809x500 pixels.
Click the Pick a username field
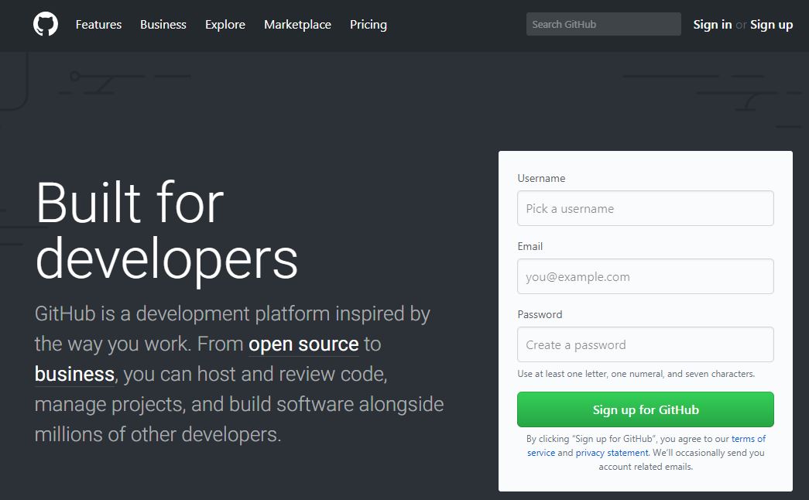click(645, 207)
